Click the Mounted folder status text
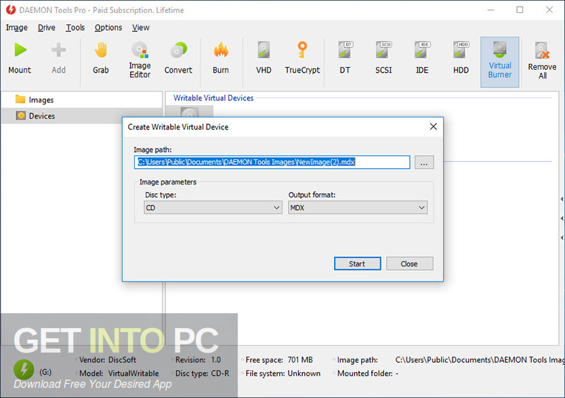The height and width of the screenshot is (398, 565). click(368, 374)
